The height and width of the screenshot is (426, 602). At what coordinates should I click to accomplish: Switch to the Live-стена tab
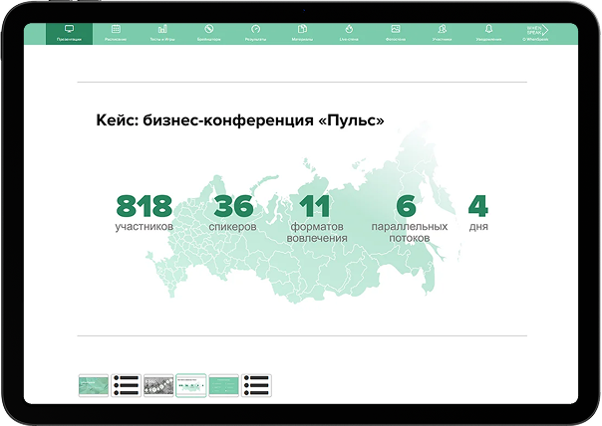click(x=349, y=33)
